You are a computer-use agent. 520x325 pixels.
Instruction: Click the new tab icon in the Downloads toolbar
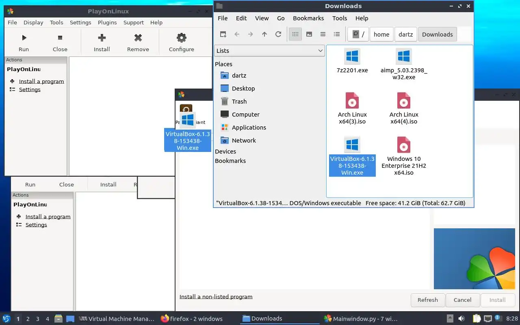[x=223, y=34]
